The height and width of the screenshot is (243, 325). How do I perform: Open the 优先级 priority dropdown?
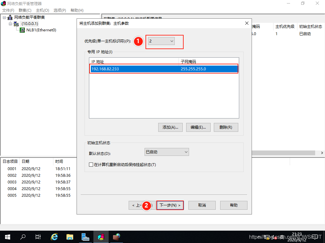pyautogui.click(x=161, y=41)
